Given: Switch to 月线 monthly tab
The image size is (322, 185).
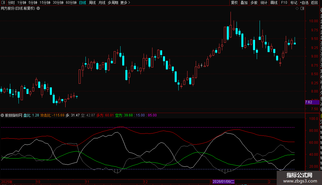Looking at the screenshot, I should (x=102, y=3).
